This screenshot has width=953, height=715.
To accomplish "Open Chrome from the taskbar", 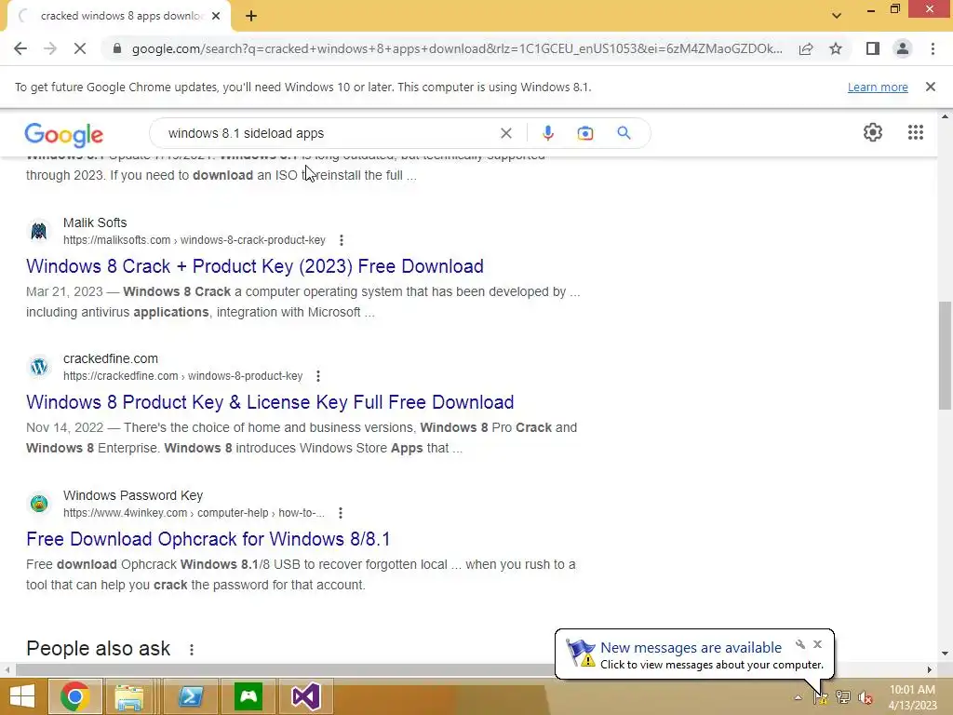I will coord(74,696).
